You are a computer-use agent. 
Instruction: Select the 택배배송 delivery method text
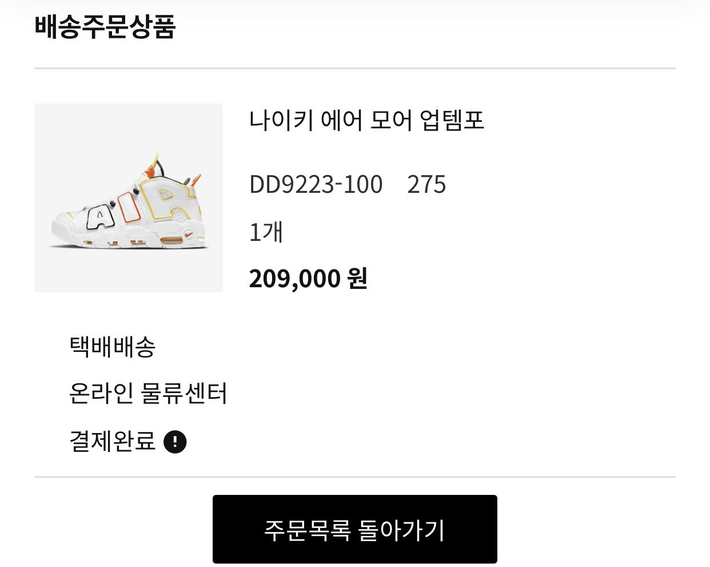tap(112, 346)
